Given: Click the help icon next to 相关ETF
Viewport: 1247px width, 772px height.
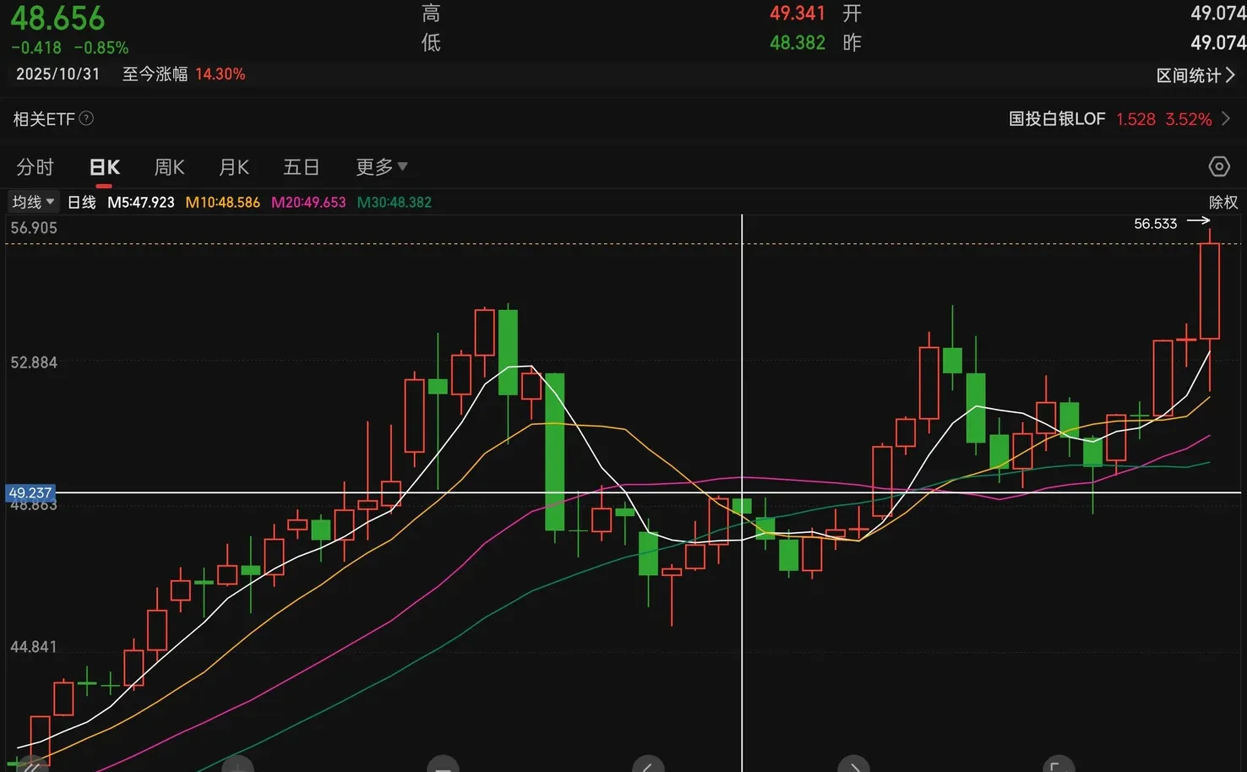Looking at the screenshot, I should [86, 118].
